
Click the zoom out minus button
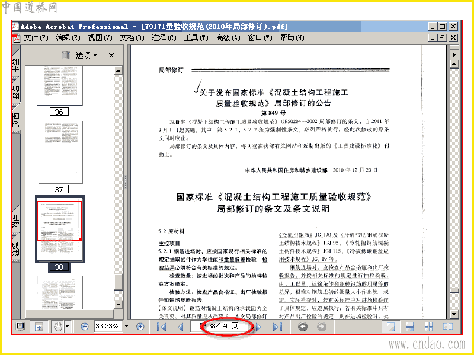(85, 327)
